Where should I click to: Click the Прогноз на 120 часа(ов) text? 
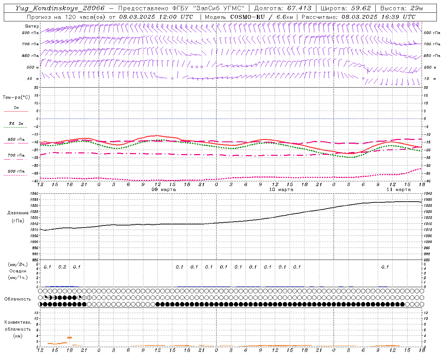point(66,17)
